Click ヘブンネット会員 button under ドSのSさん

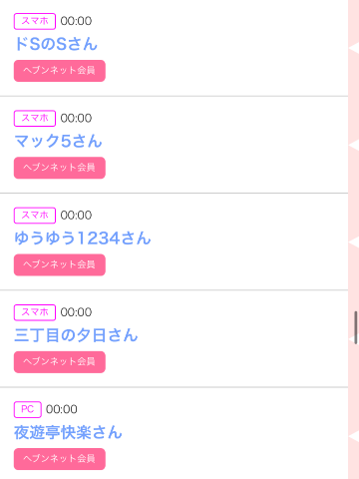pos(60,71)
